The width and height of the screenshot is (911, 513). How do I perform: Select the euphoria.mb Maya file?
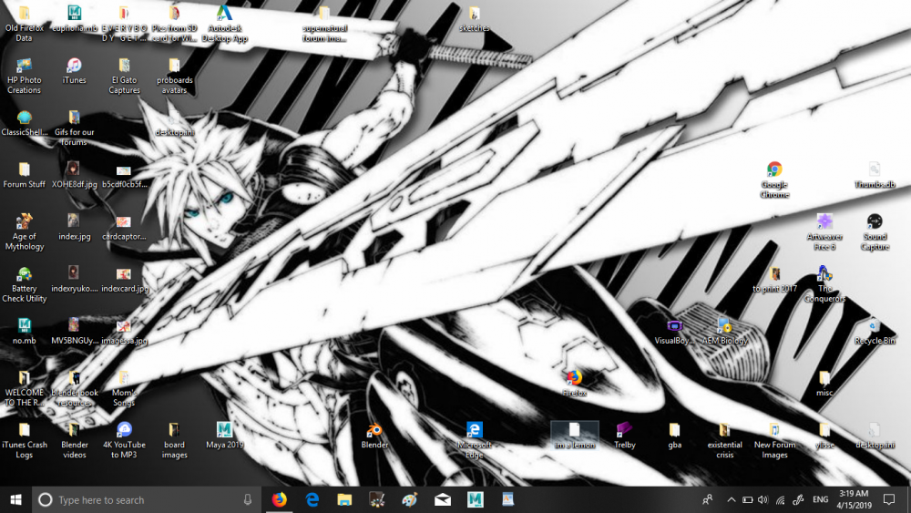click(x=75, y=19)
